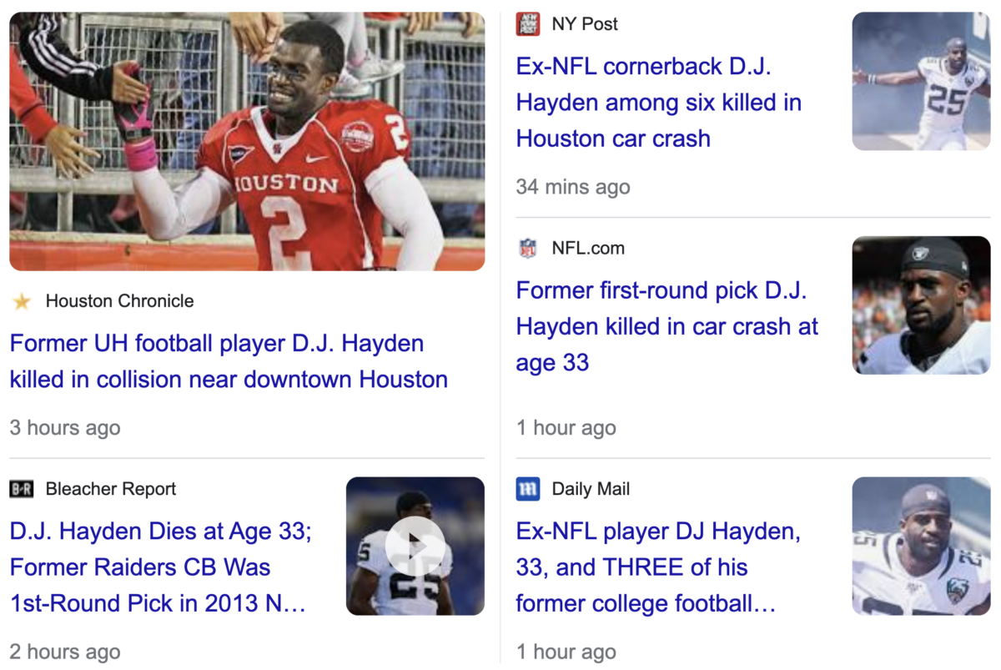Click the Houston Chronicle star favicon
This screenshot has height=670, width=1001.
(x=22, y=302)
